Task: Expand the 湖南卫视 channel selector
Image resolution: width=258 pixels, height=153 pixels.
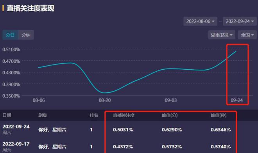Action: (x=222, y=35)
